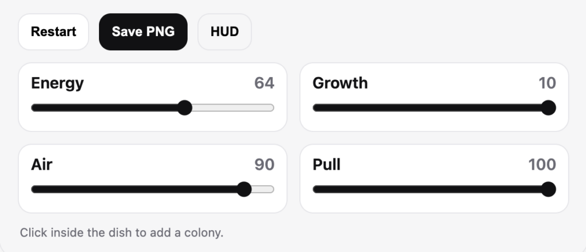Click the Growth label text
Screen dimensions: 586x252
pyautogui.click(x=340, y=83)
